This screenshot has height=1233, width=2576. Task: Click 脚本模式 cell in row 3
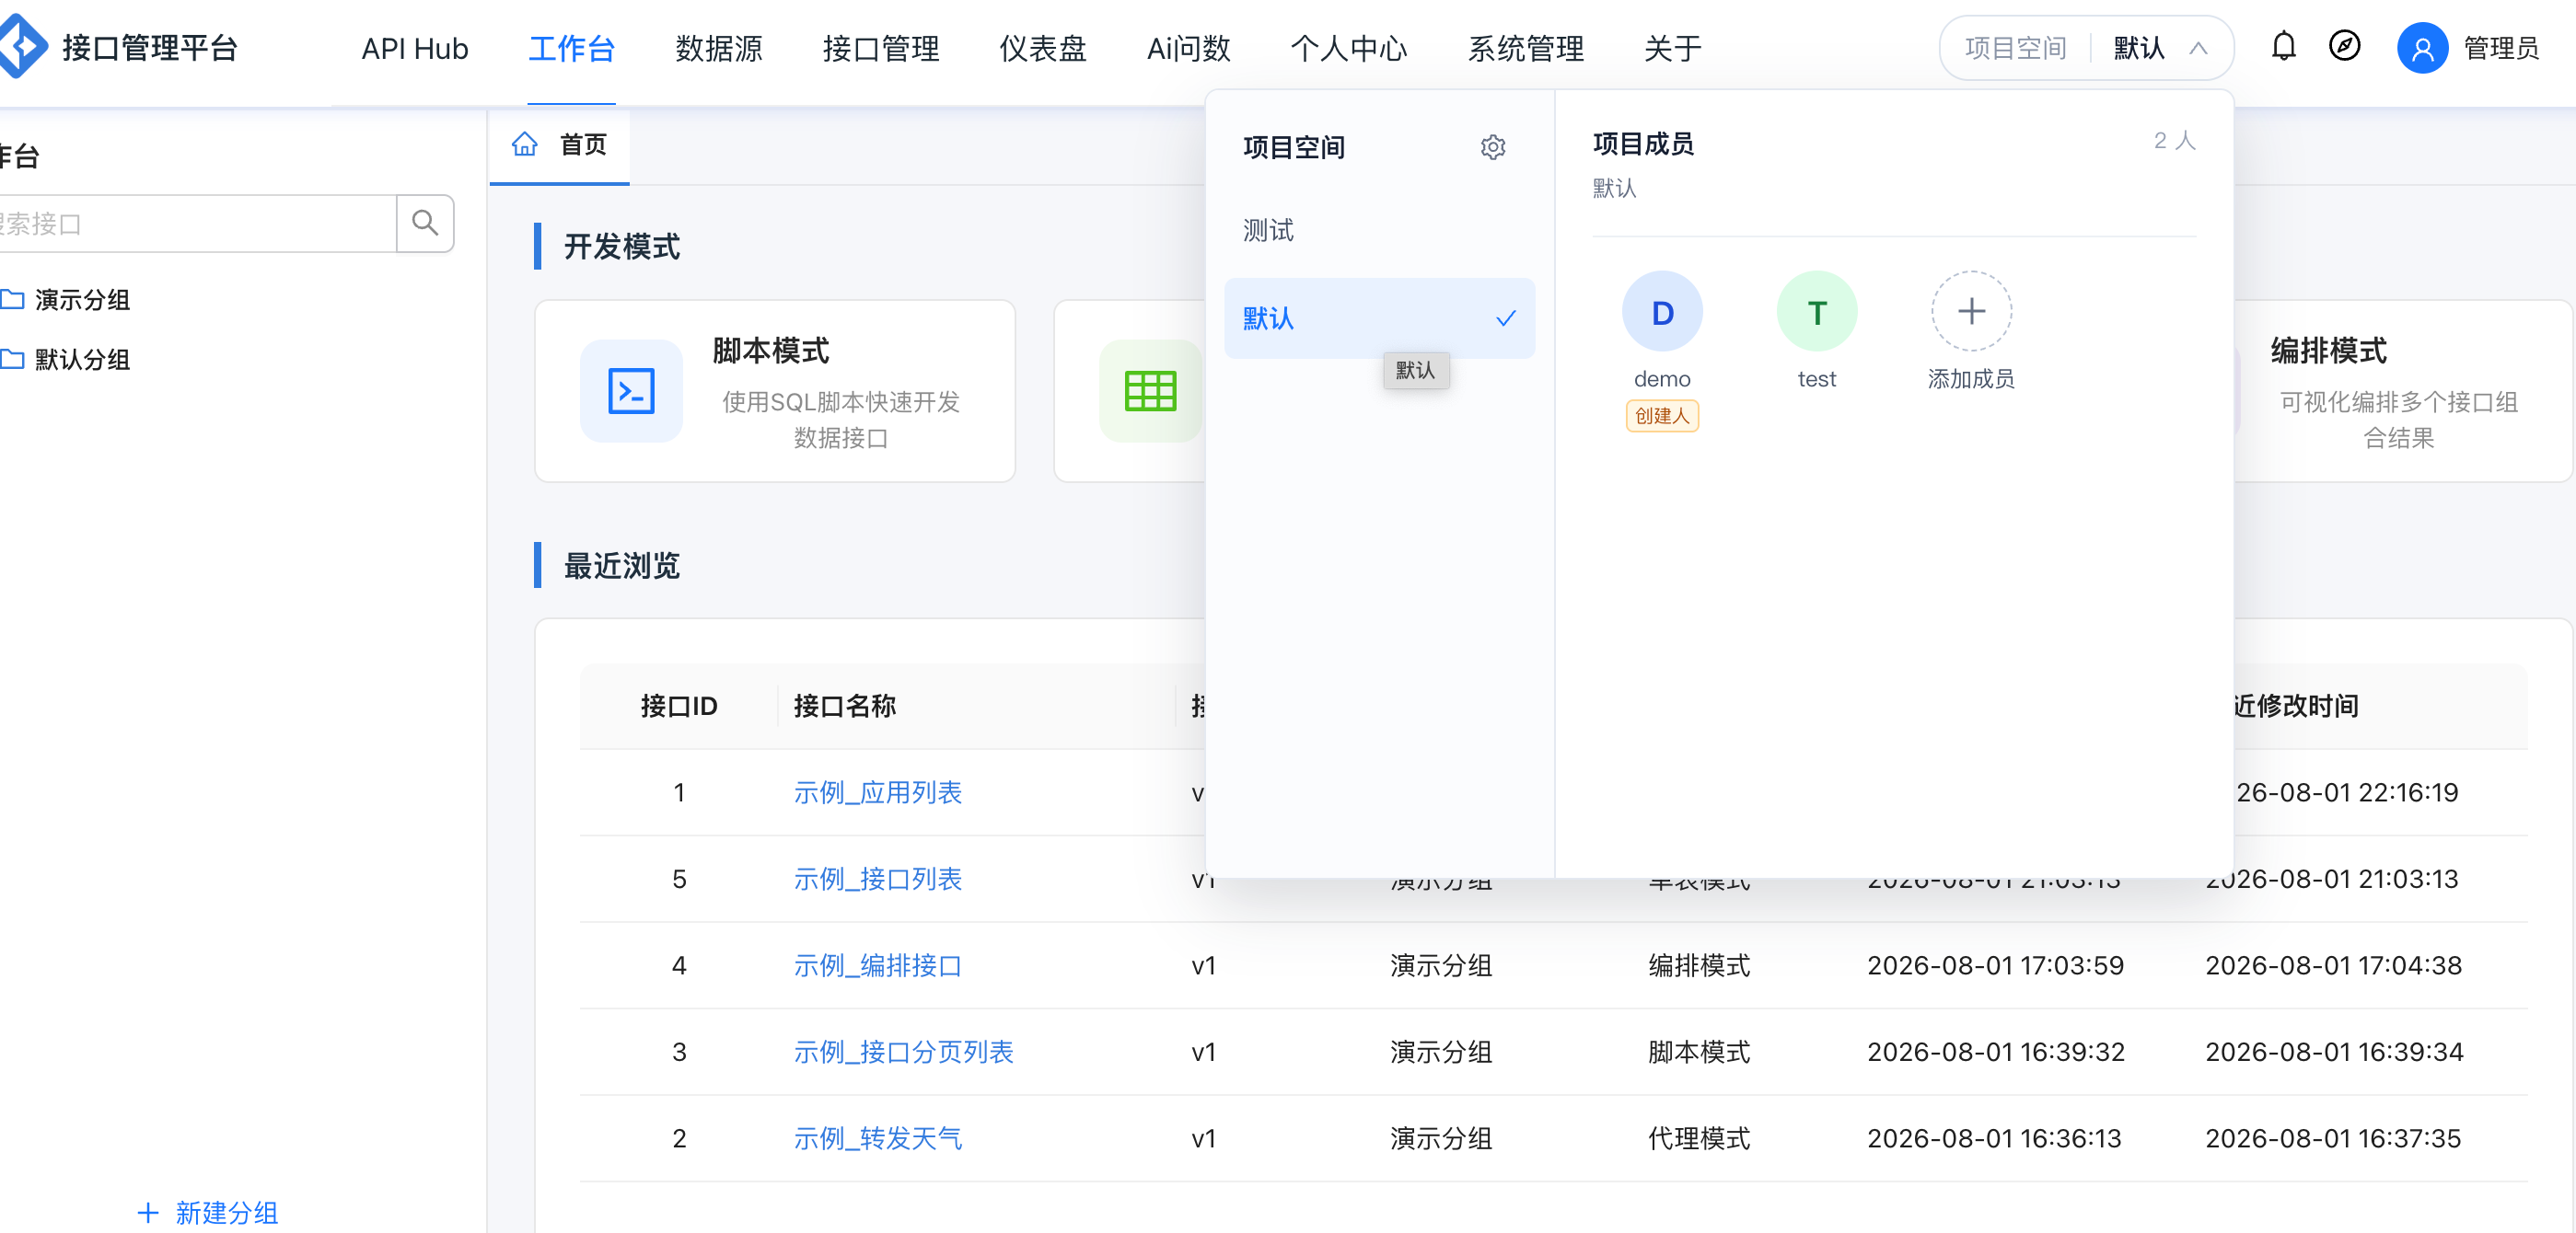pyautogui.click(x=1699, y=1052)
